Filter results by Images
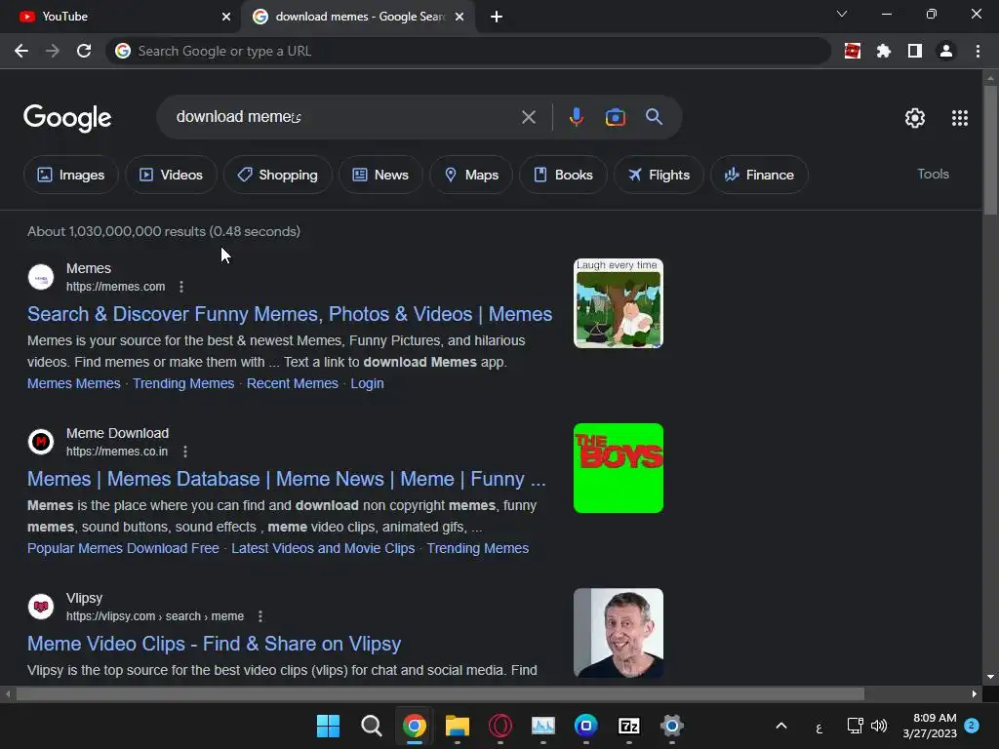999x749 pixels. [70, 175]
